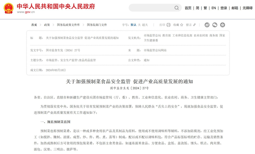This screenshot has width=255, height=154.
Task: Switch to 繁 traditional Chinese
Action: click(x=205, y=8)
